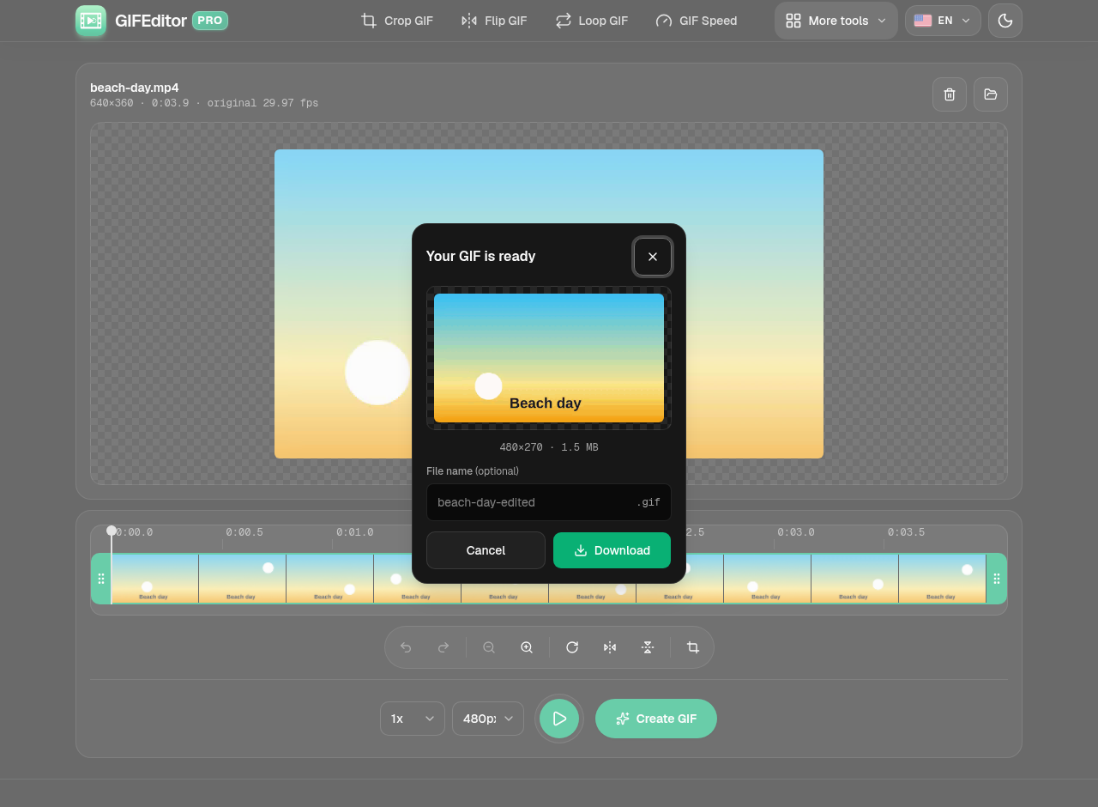Image resolution: width=1098 pixels, height=807 pixels.
Task: Flip the video vertically
Action: [x=648, y=647]
